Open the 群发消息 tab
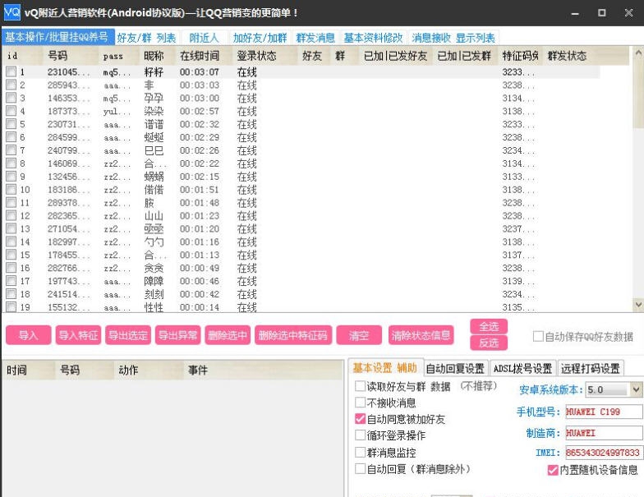 tap(315, 38)
